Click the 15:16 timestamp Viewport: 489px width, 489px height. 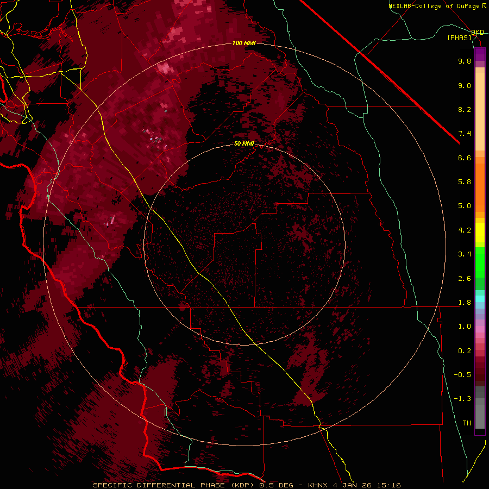[389, 485]
